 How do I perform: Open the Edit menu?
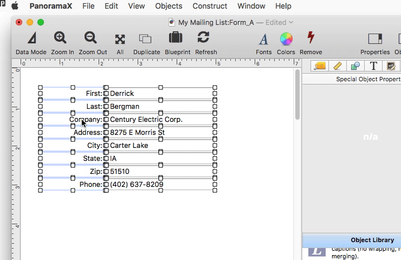(x=111, y=6)
